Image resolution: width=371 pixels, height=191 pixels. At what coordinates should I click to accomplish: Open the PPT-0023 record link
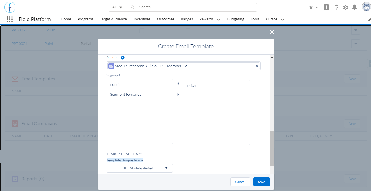pyautogui.click(x=20, y=30)
